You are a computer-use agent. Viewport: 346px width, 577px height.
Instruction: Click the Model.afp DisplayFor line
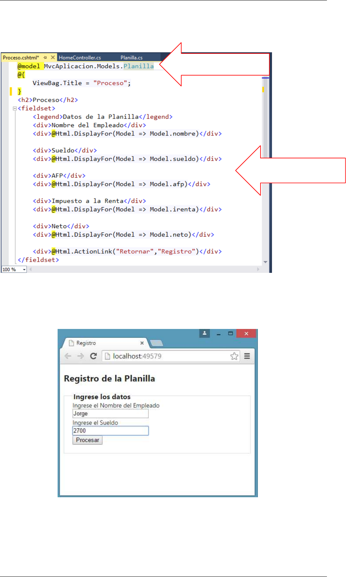[x=121, y=184]
